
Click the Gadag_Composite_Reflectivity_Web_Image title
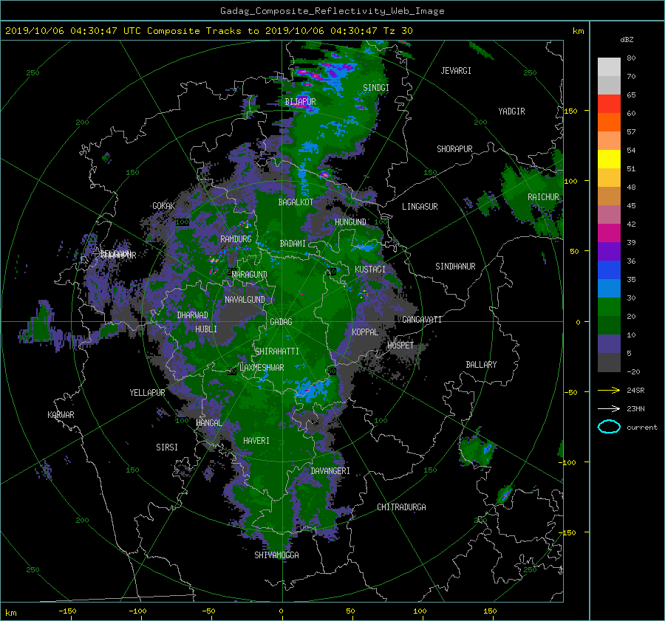pos(332,11)
